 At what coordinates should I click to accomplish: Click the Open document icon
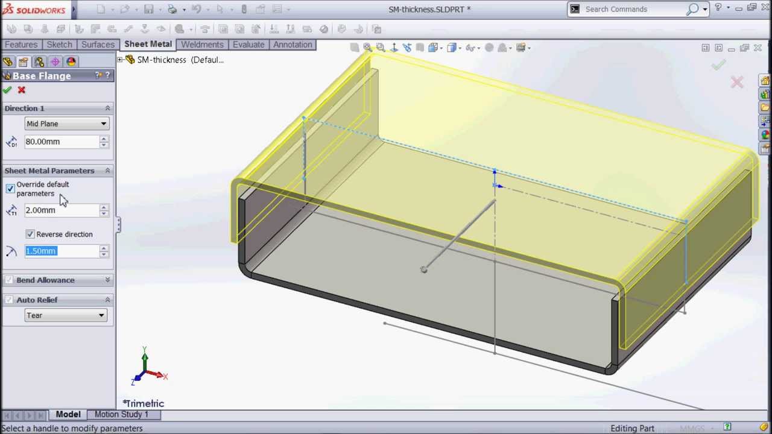(124, 9)
